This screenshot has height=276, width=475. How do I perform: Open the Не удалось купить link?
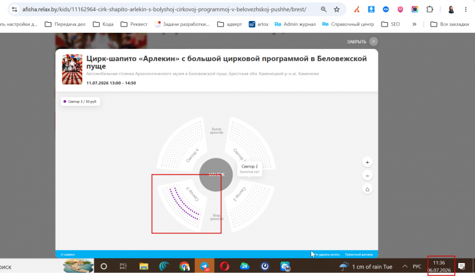point(327,254)
